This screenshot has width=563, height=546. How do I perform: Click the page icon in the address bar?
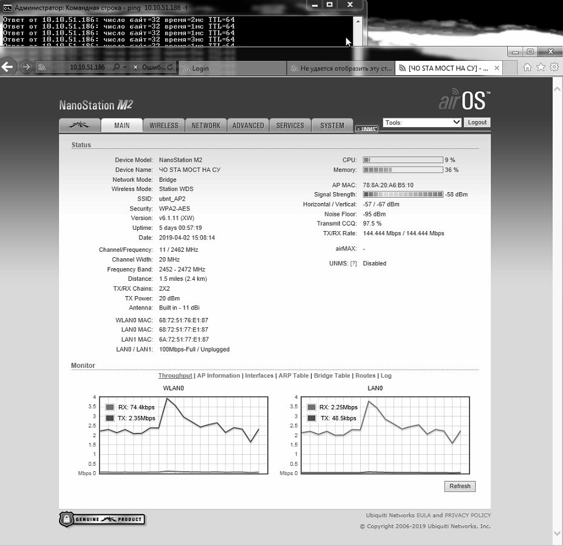(42, 67)
